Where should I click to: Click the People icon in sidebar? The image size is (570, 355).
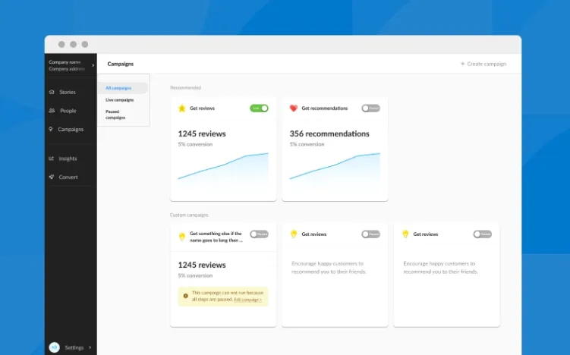pos(52,111)
